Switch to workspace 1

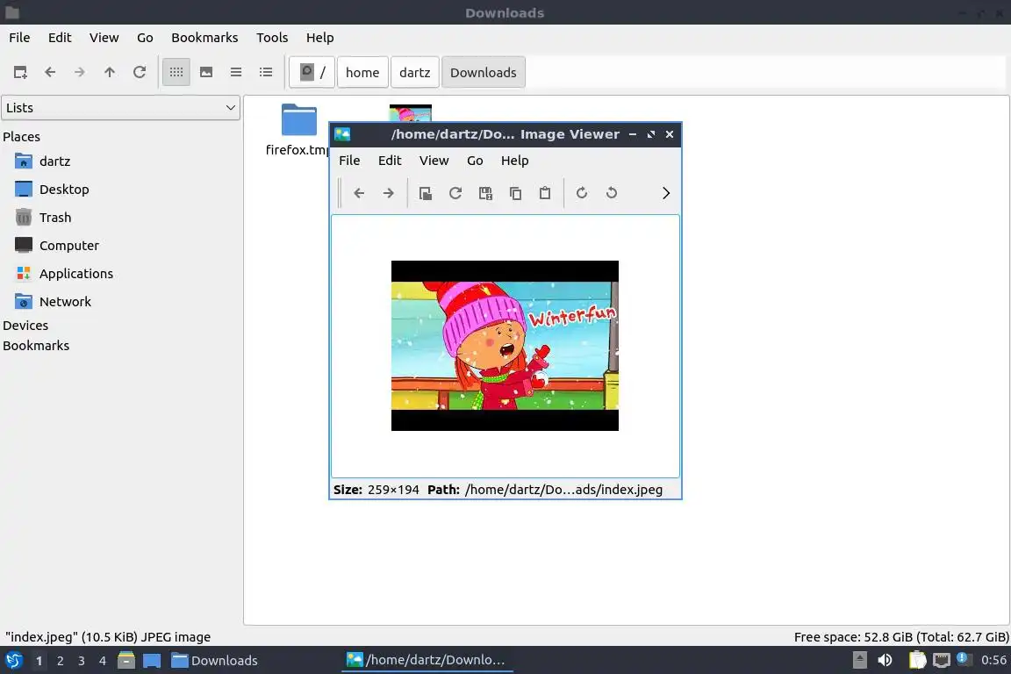[x=39, y=661]
